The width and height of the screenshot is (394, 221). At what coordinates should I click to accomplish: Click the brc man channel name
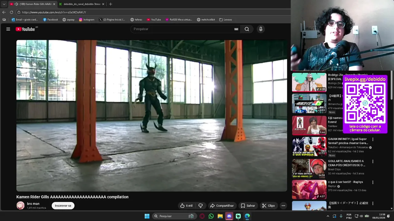coord(33,204)
